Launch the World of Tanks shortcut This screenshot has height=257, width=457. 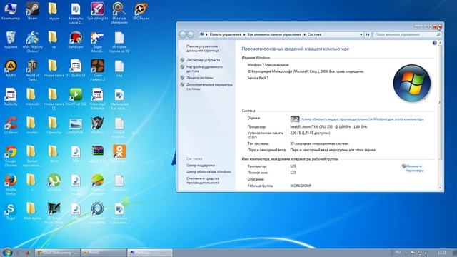pos(32,70)
